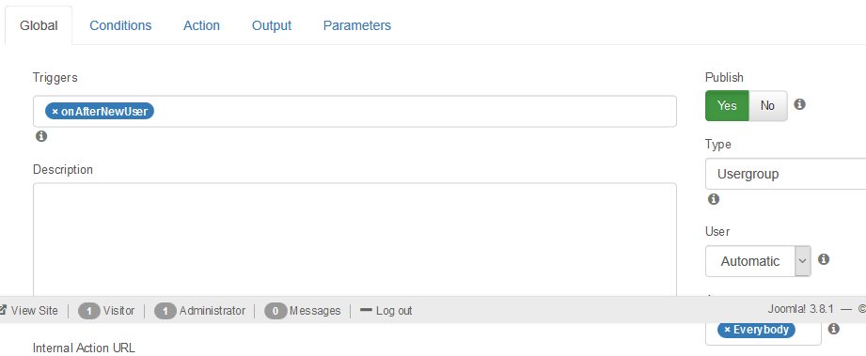866x356 pixels.
Task: Click the info icon next to Publish toggle
Action: 799,103
